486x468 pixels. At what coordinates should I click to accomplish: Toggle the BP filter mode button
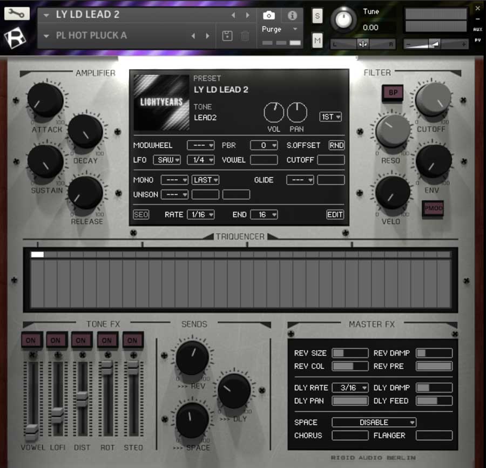pyautogui.click(x=393, y=93)
